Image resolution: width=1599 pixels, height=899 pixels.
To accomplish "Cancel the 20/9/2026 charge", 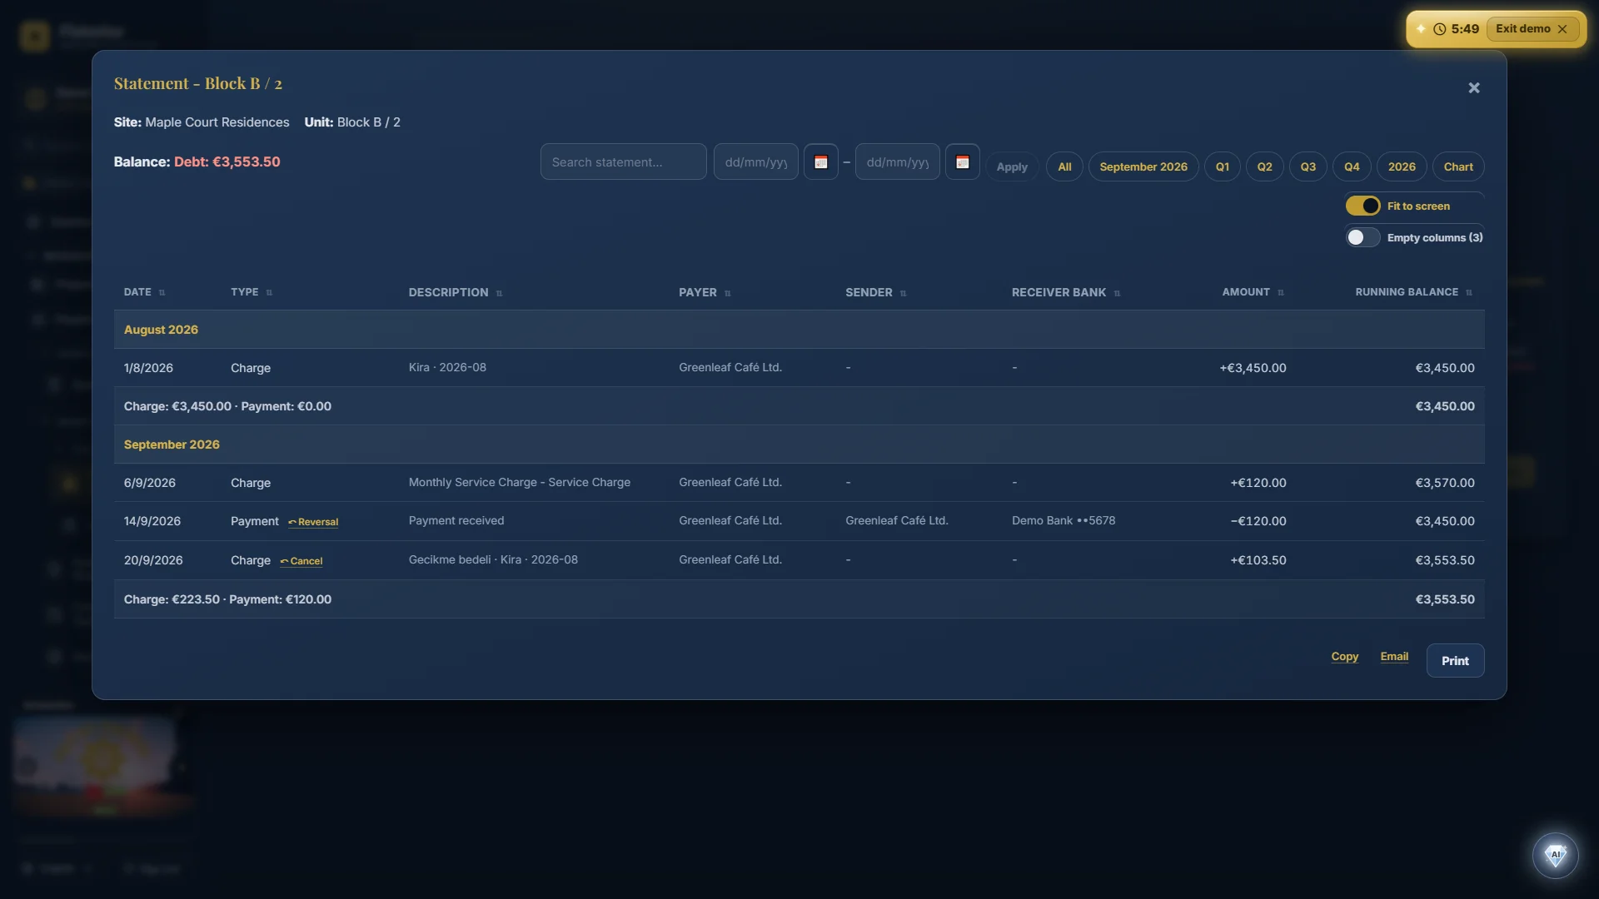I will point(301,561).
